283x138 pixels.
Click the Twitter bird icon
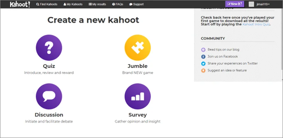pyautogui.click(x=203, y=64)
